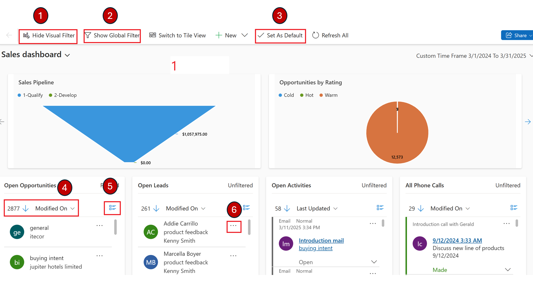This screenshot has width=533, height=297.
Task: Click the Warm legend dot in Opportunities by Rating
Action: point(321,95)
